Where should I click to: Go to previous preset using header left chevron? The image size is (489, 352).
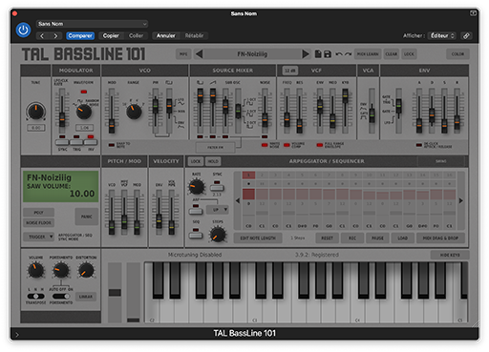pyautogui.click(x=42, y=36)
